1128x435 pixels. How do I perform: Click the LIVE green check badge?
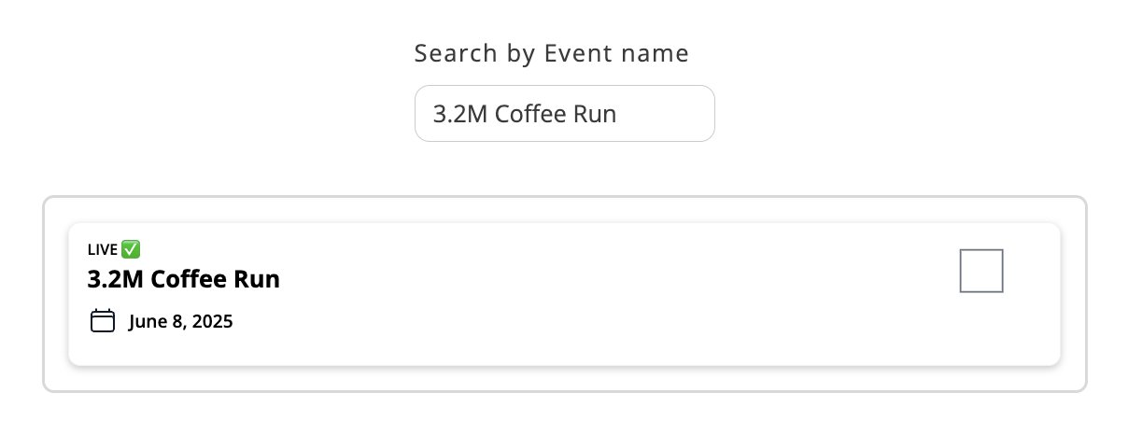tap(131, 249)
